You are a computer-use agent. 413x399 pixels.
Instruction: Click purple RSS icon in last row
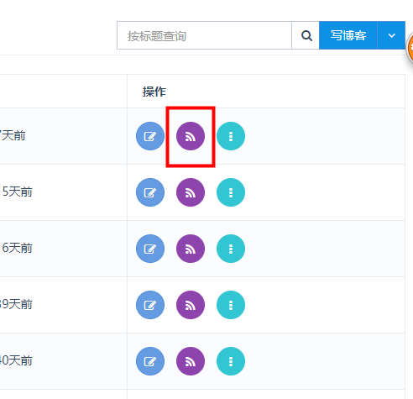(x=191, y=361)
